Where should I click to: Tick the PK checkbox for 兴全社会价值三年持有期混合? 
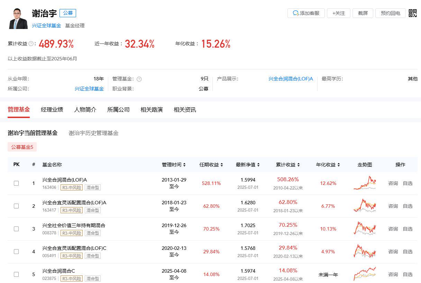click(16, 229)
